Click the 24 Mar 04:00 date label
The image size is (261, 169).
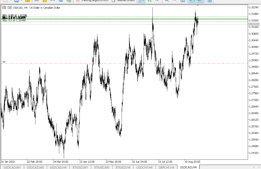click(61, 161)
